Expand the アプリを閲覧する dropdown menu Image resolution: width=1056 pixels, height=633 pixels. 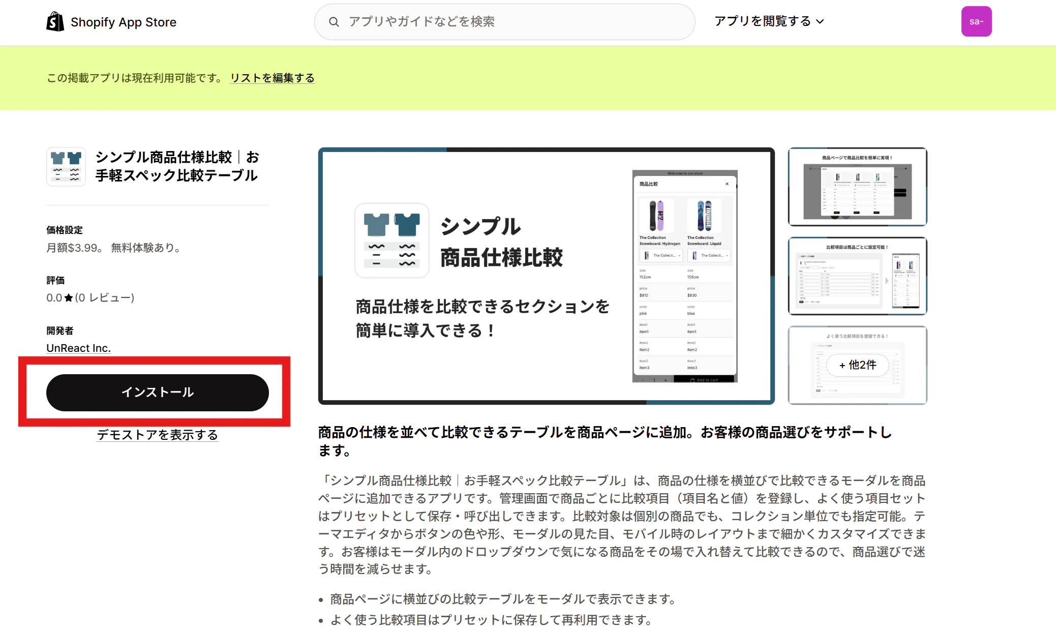(769, 21)
